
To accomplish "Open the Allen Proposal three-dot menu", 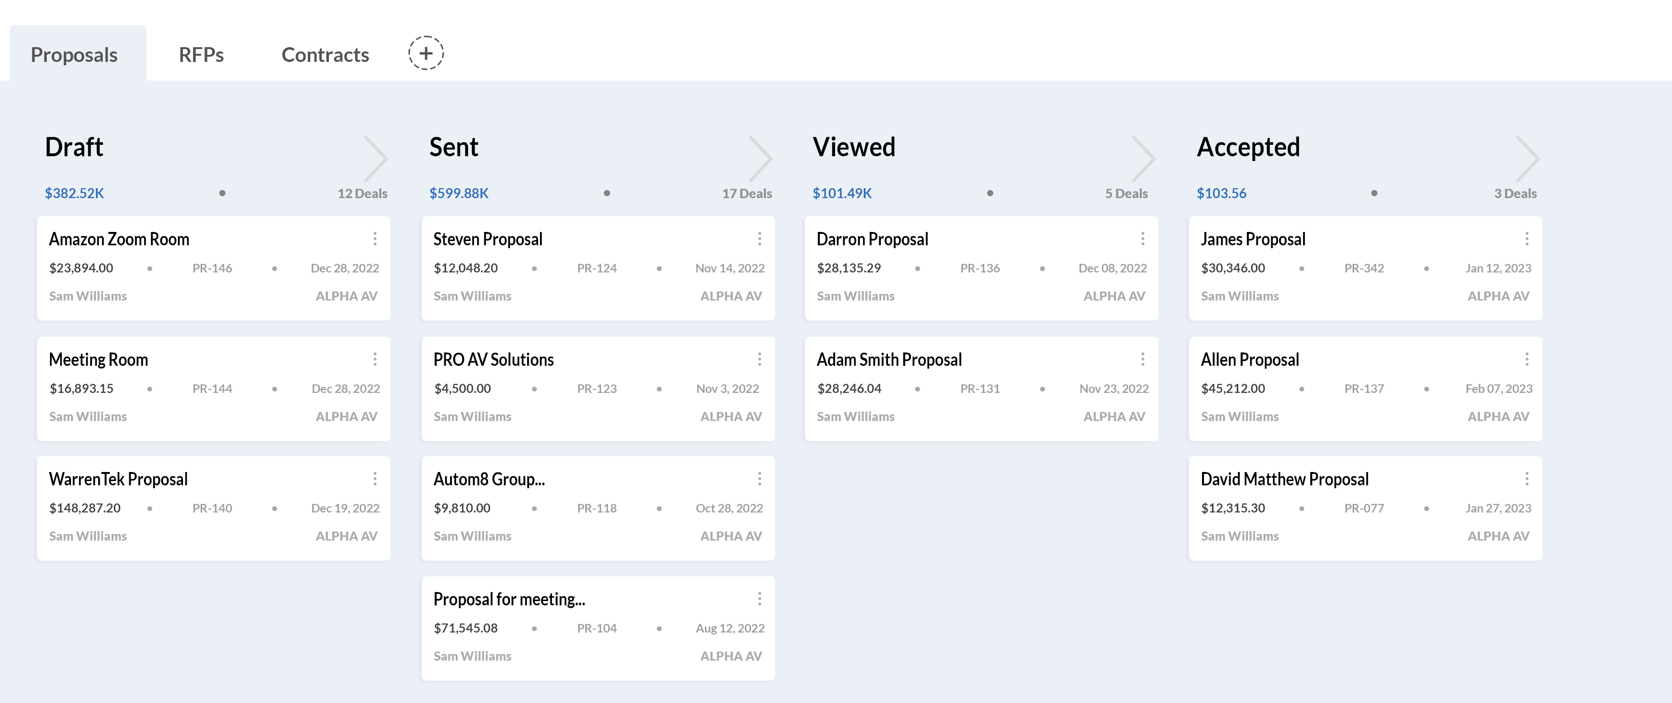I will (x=1526, y=359).
